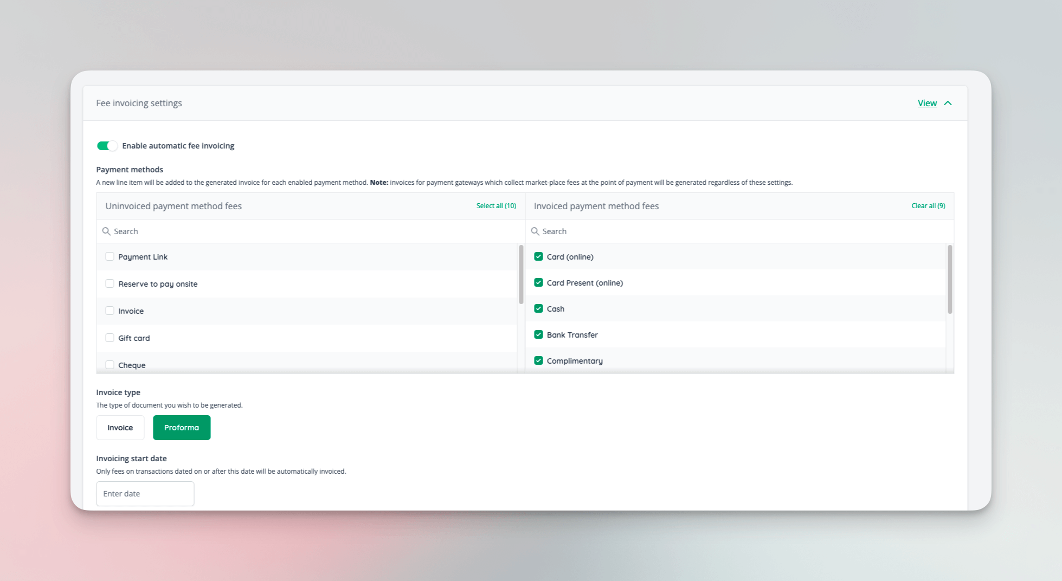This screenshot has height=581, width=1062.
Task: Check the Invoice payment method
Action: click(110, 311)
